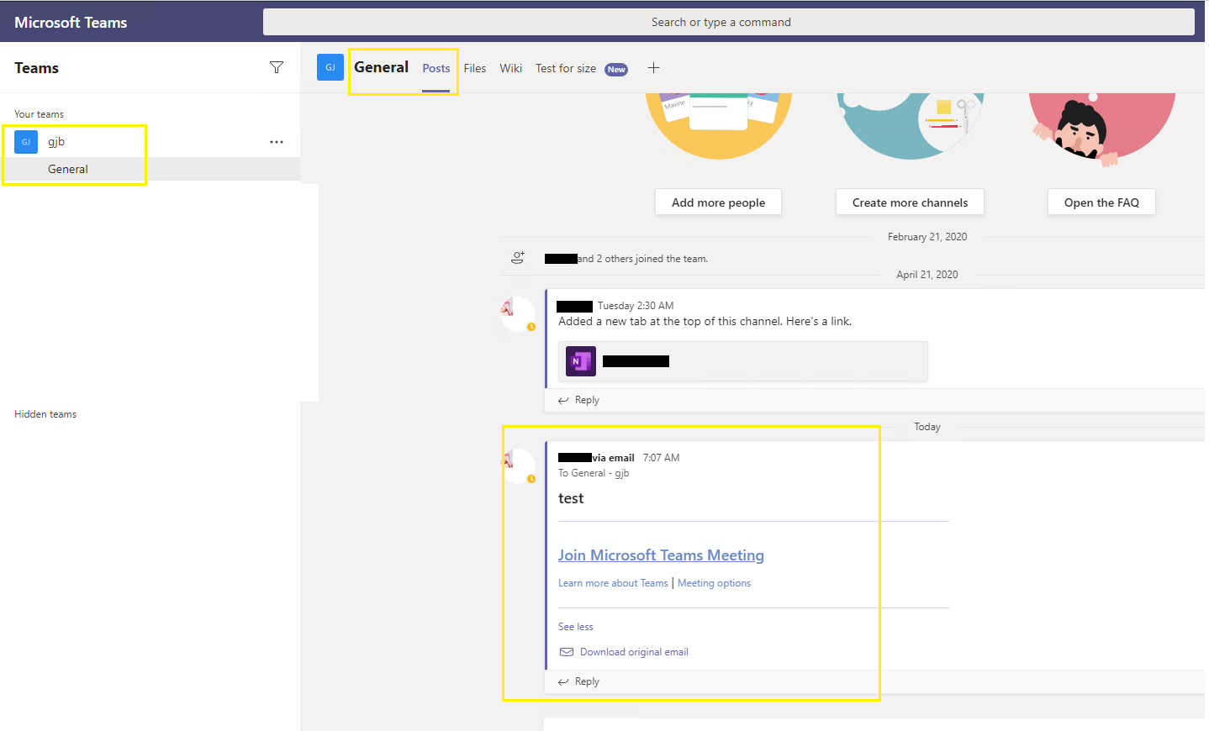Click the 'To General - gjb' recipient line

tap(594, 473)
